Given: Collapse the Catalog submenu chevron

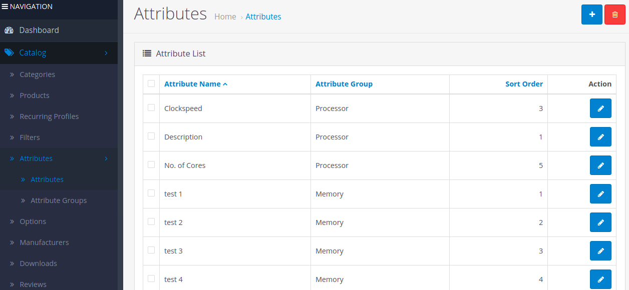Looking at the screenshot, I should [x=106, y=52].
